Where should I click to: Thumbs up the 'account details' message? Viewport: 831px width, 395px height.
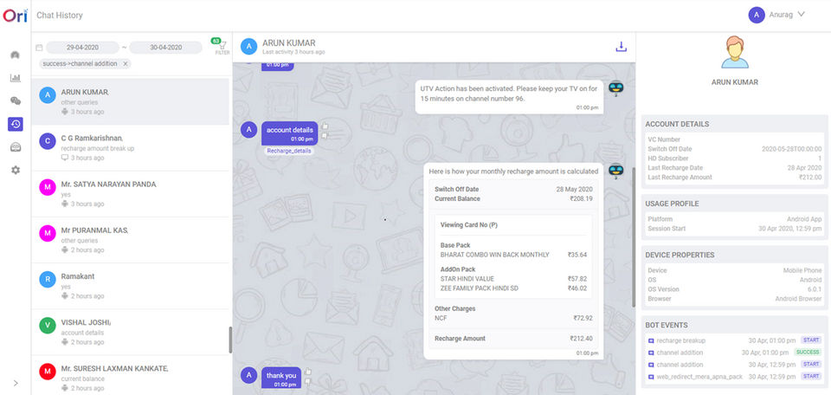point(325,126)
